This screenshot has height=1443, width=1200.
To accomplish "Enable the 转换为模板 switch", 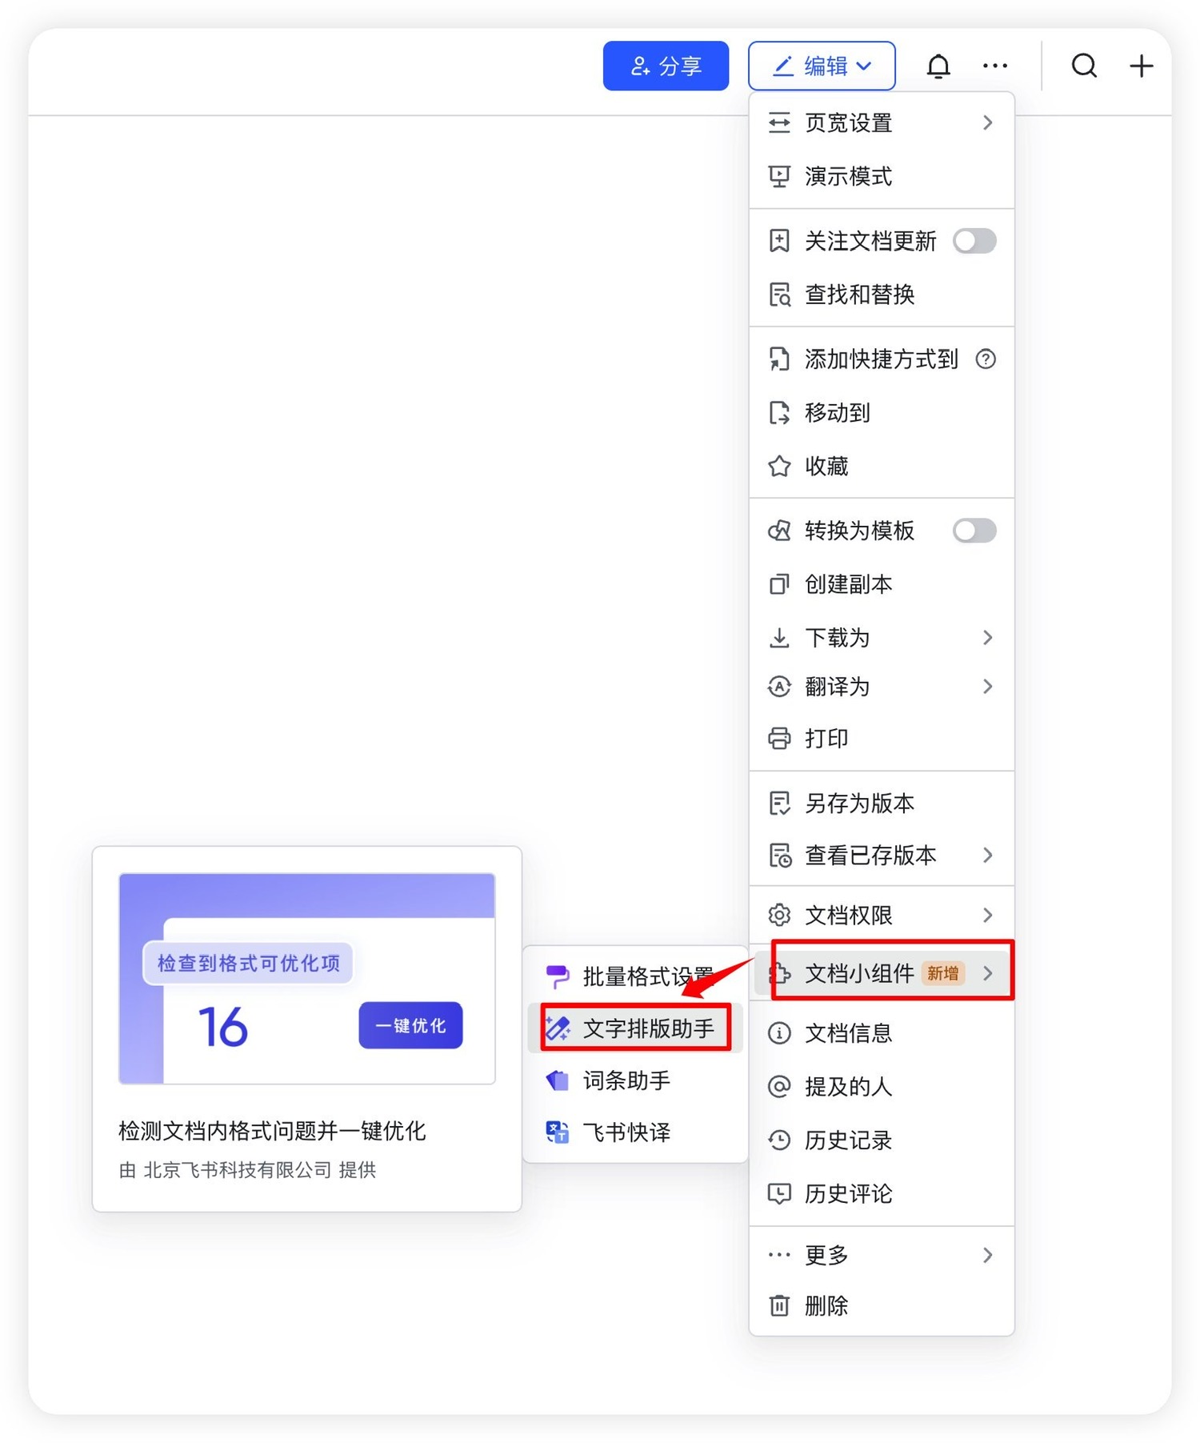I will (x=974, y=531).
